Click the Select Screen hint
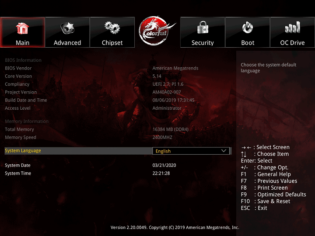The width and height of the screenshot is (315, 236). click(266, 147)
